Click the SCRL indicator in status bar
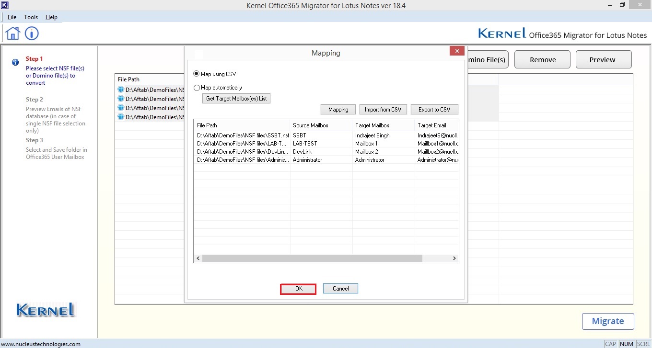 coord(643,344)
